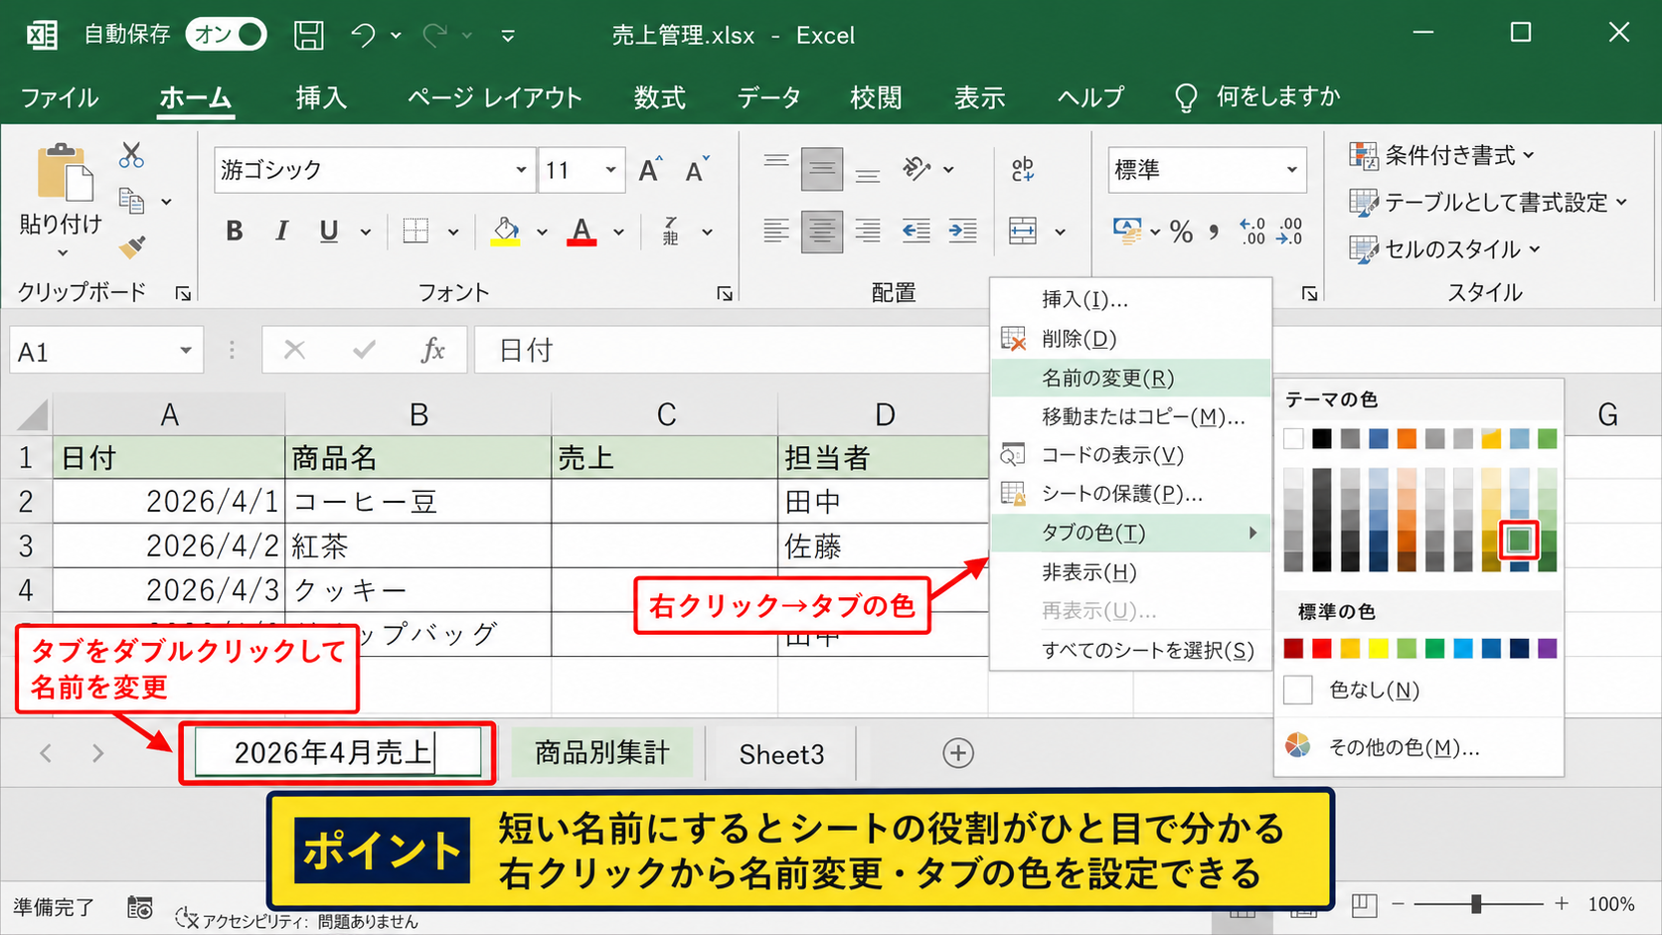
Task: Click the red Font Color A icon
Action: pyautogui.click(x=582, y=232)
